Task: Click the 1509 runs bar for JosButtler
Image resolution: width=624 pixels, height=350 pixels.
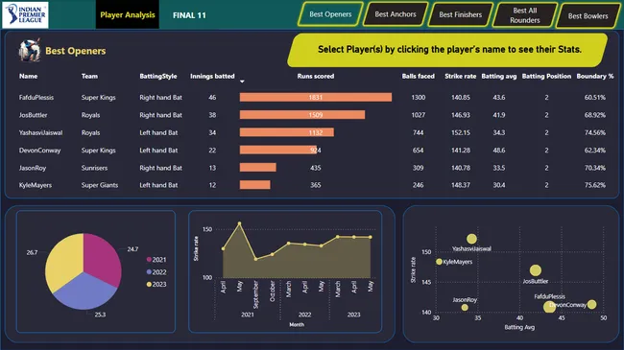Action: click(302, 115)
